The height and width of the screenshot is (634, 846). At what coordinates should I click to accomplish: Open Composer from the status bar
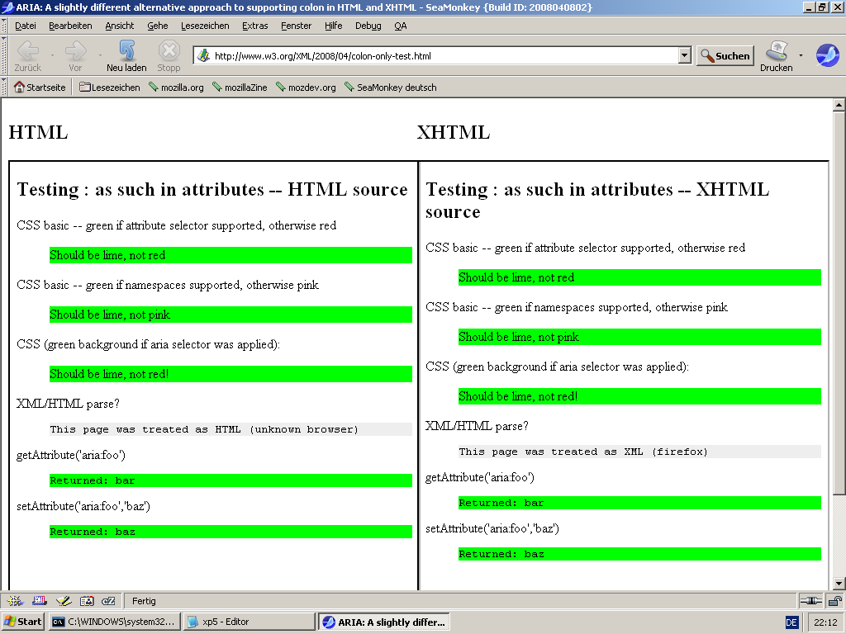pos(64,601)
